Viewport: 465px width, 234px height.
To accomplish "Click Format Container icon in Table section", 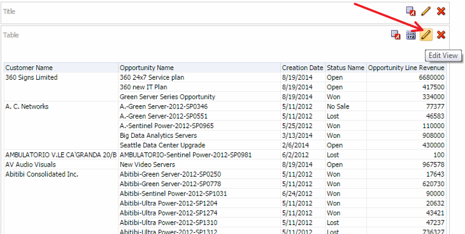I will point(396,34).
